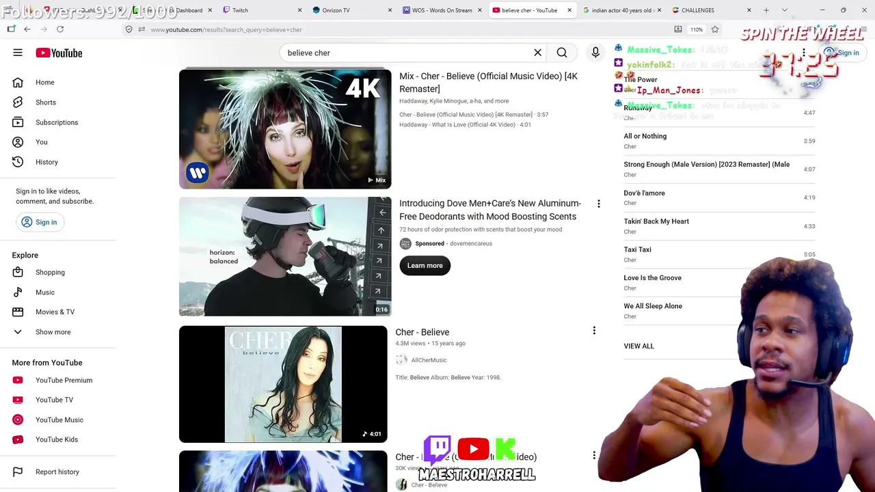The height and width of the screenshot is (492, 875).
Task: Open Music under Explore
Action: 58,292
